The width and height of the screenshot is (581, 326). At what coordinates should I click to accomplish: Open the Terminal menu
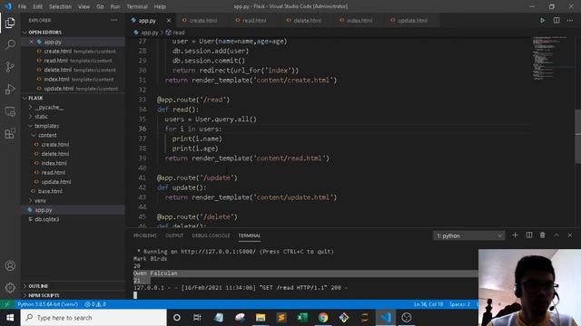click(137, 6)
